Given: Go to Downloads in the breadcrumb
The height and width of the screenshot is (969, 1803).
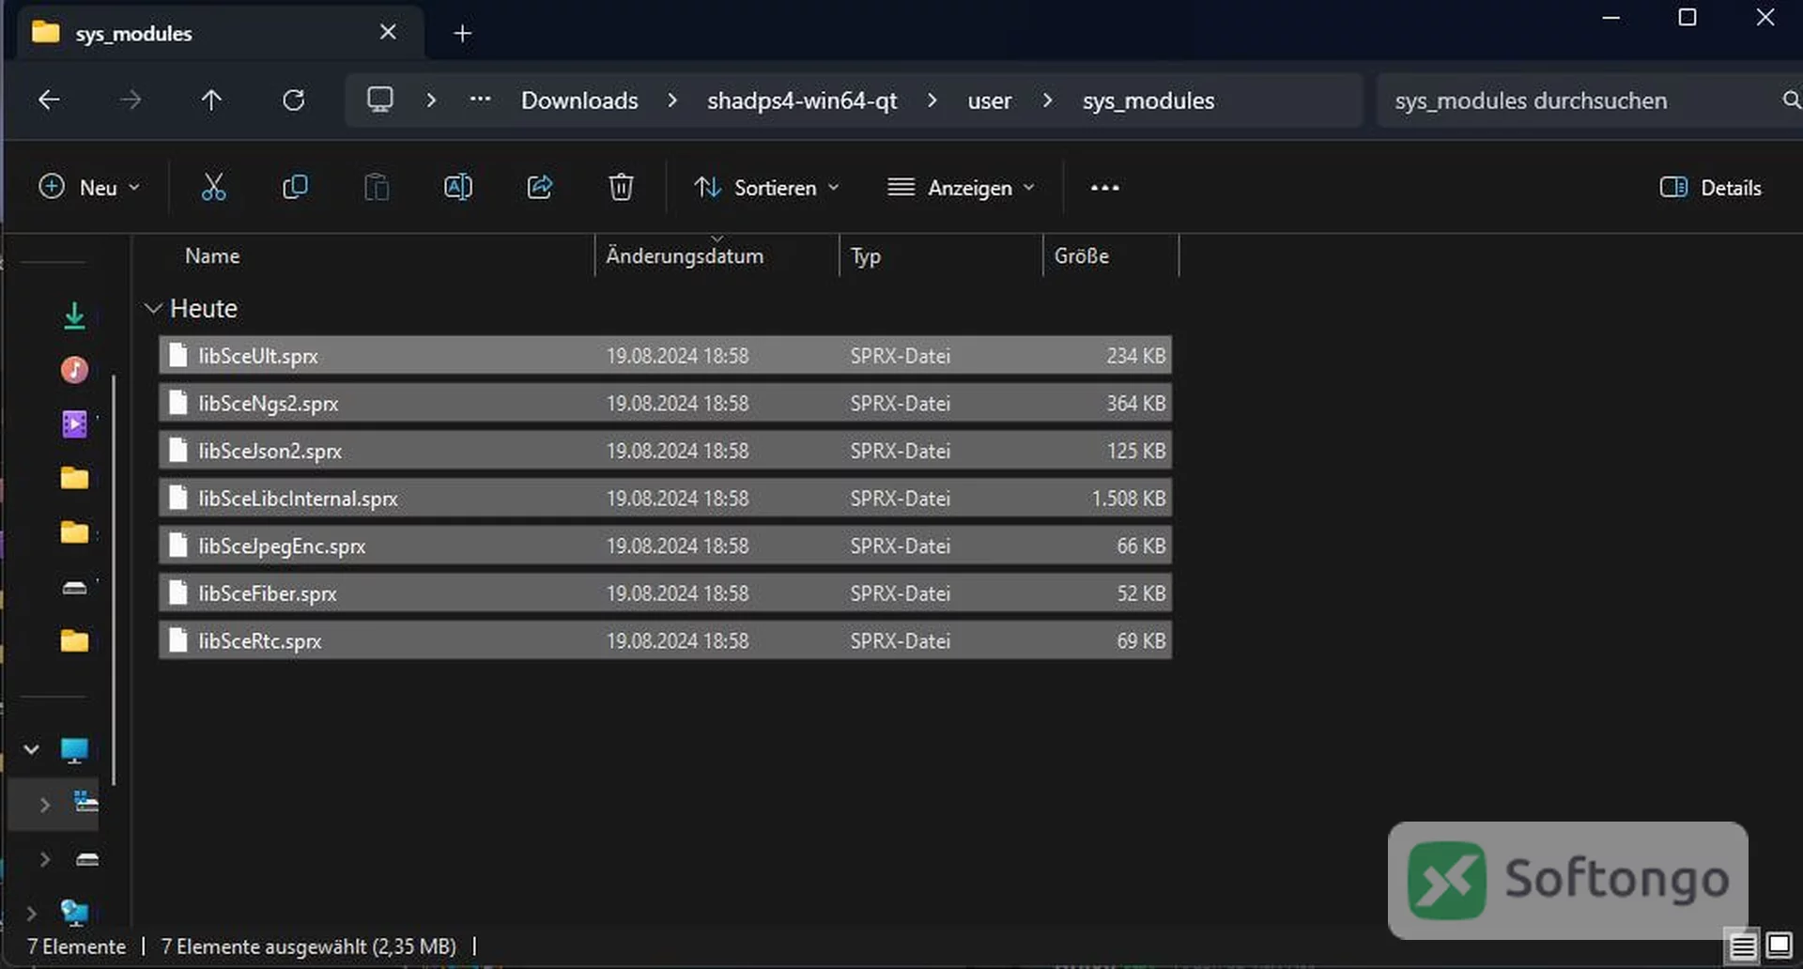Looking at the screenshot, I should click(579, 100).
